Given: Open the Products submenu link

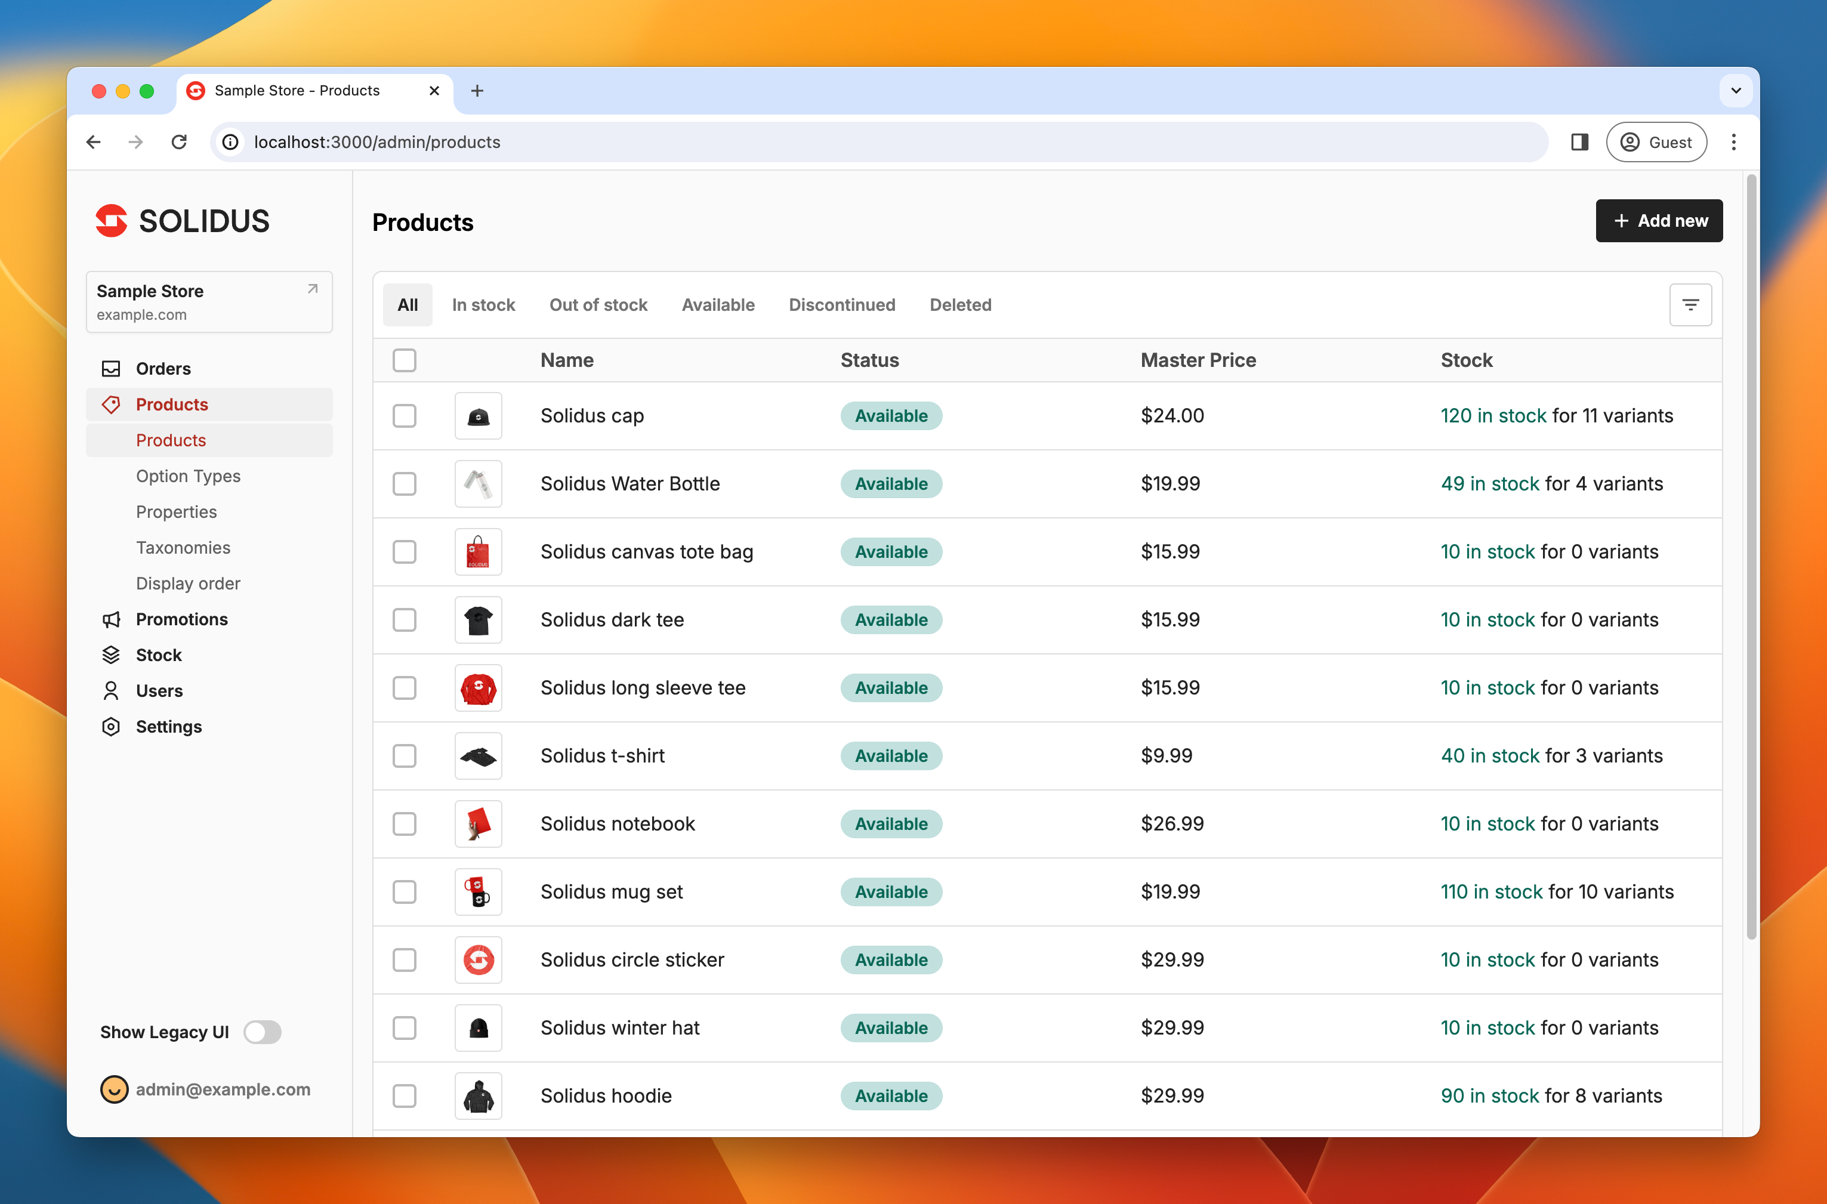Looking at the screenshot, I should coord(209,441).
